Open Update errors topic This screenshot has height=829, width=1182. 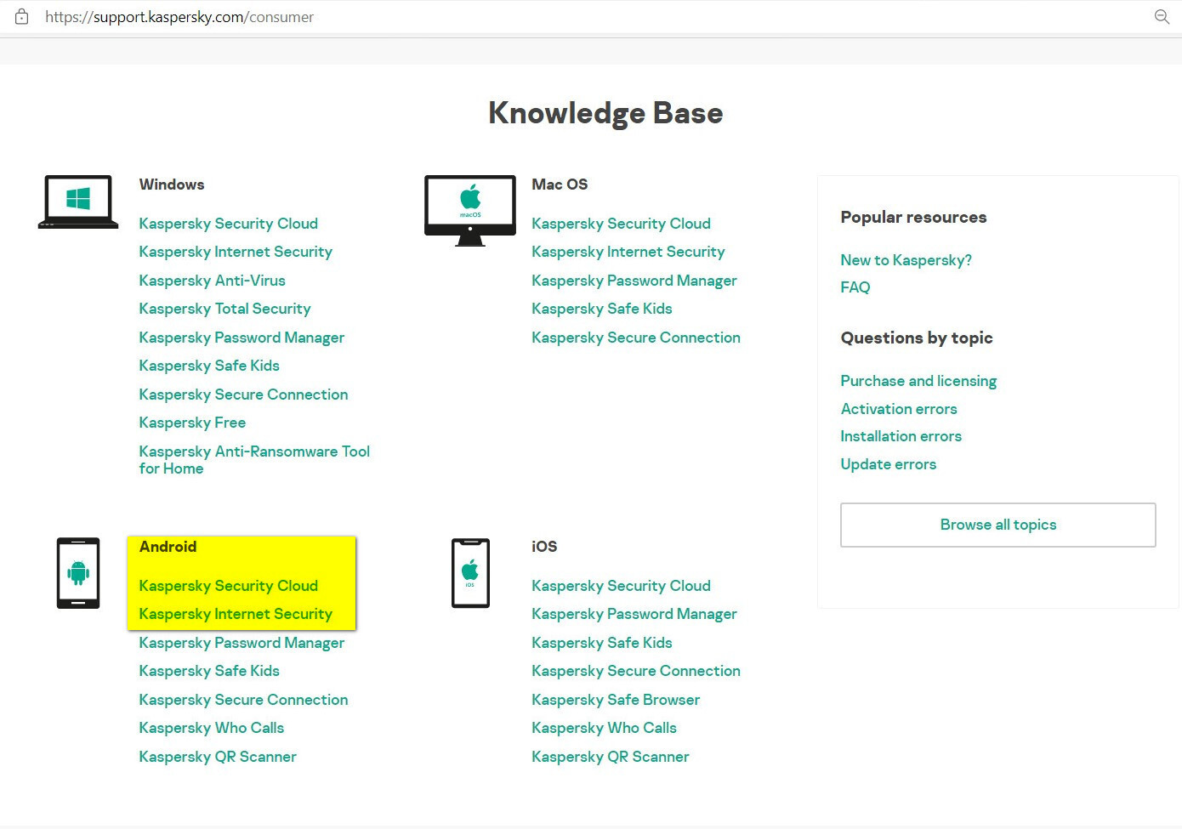[x=889, y=464]
